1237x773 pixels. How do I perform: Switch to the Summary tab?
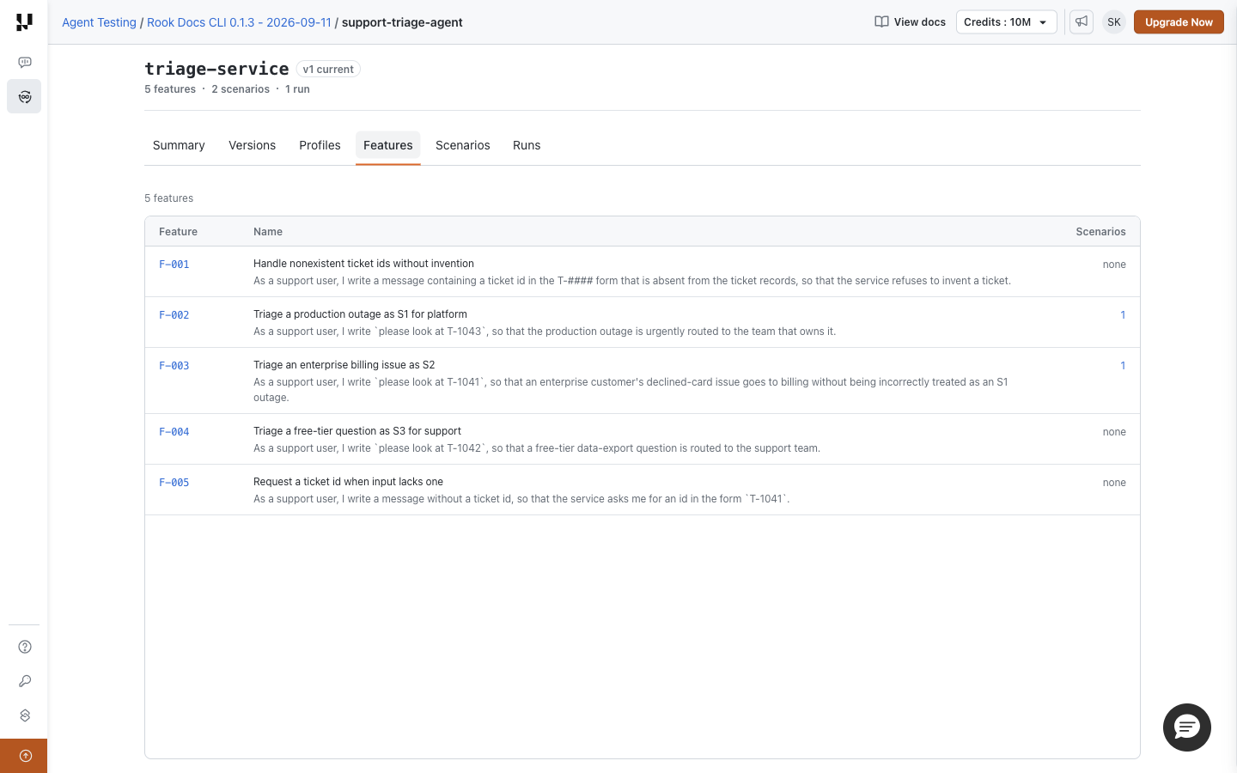(179, 146)
